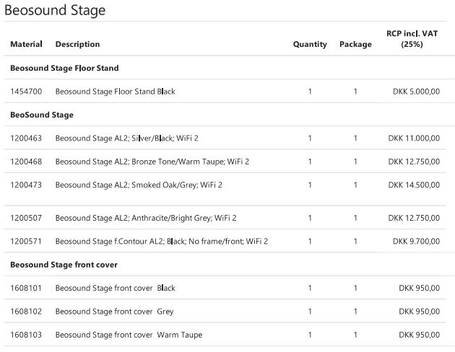
Task: Click the Package column header
Action: pos(355,44)
